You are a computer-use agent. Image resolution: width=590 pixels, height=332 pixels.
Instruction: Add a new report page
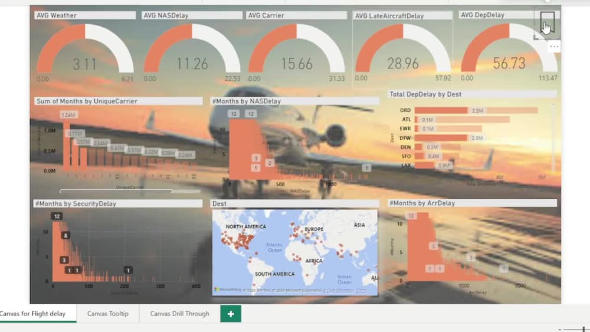point(231,314)
